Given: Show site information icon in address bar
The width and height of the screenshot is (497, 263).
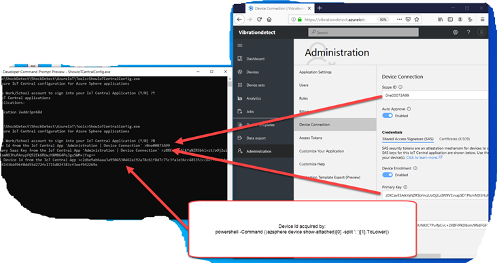Looking at the screenshot, I should tap(294, 19).
